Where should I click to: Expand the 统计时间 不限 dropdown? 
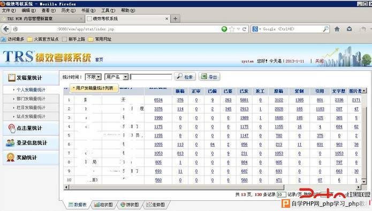pos(93,77)
